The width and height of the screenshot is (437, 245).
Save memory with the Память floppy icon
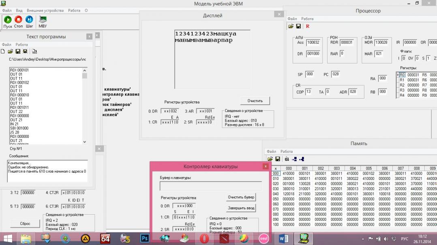pyautogui.click(x=278, y=159)
